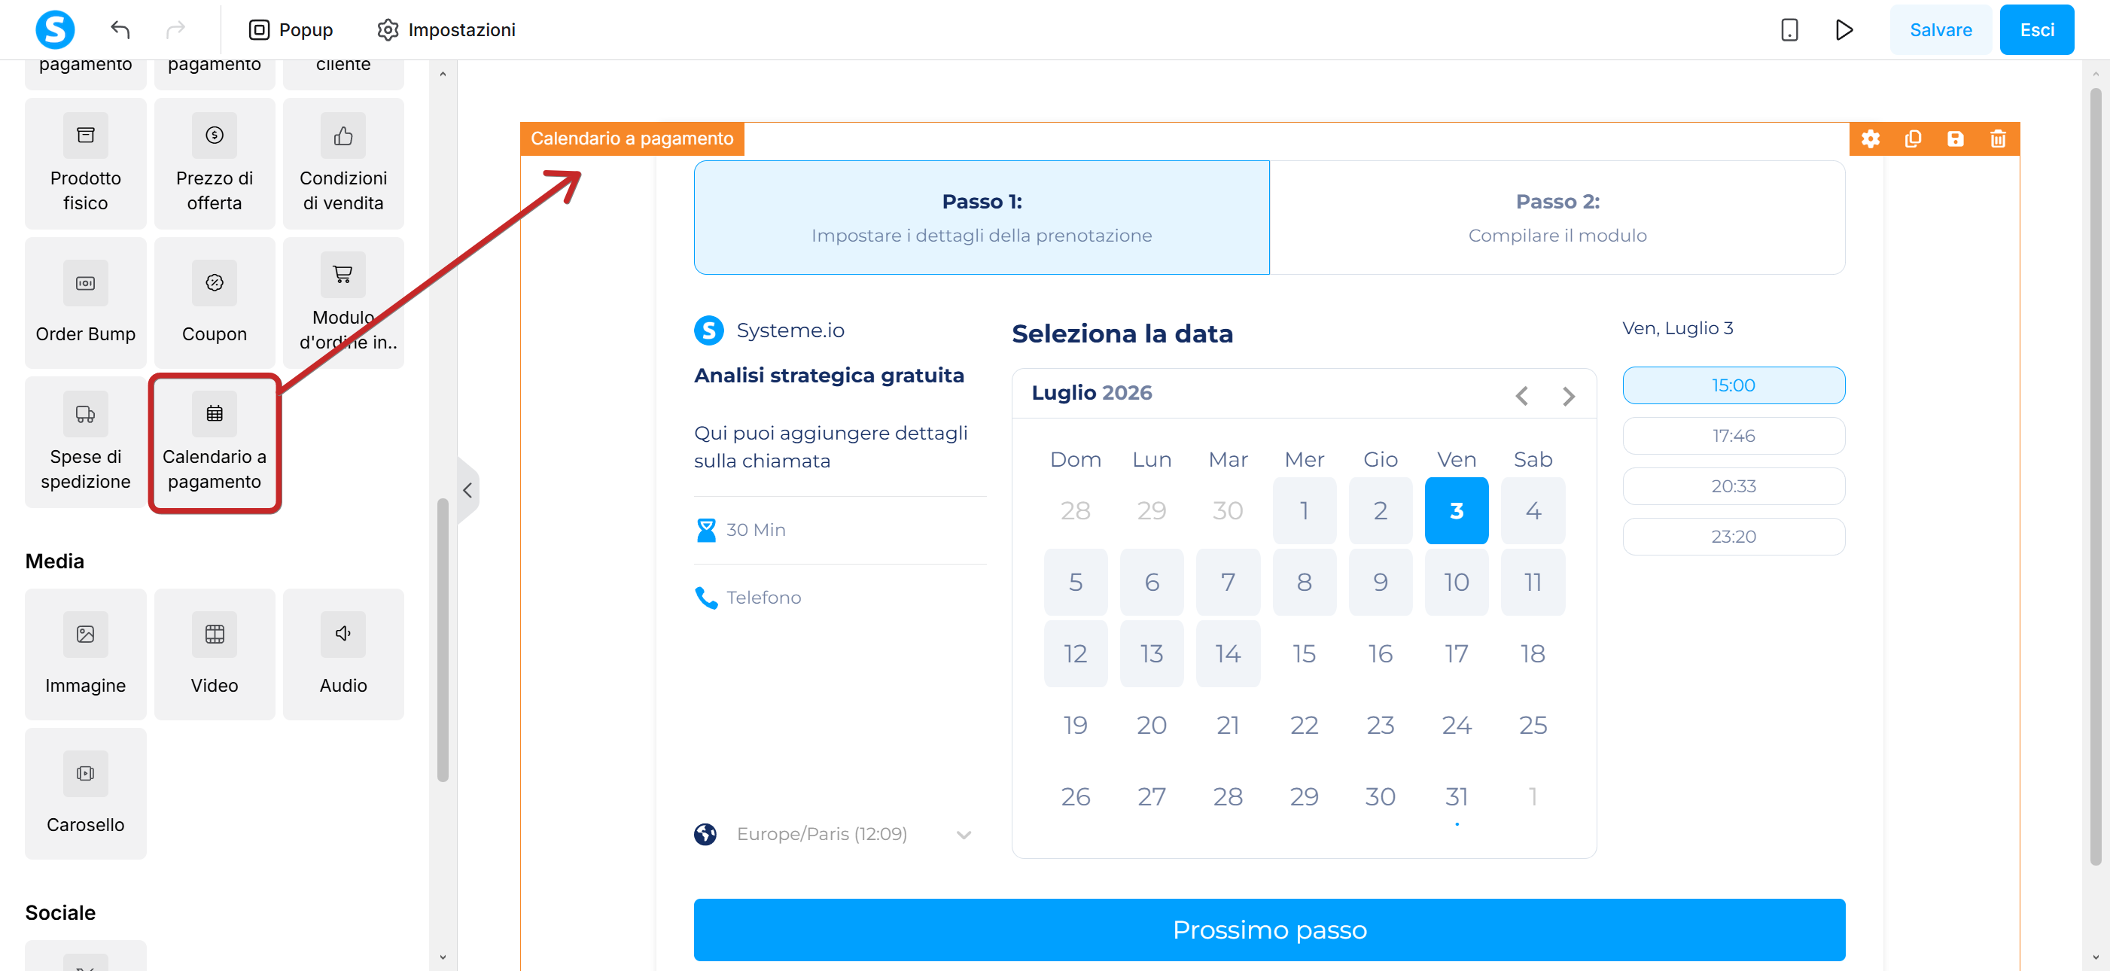Save block using orange floppy icon

(1955, 138)
